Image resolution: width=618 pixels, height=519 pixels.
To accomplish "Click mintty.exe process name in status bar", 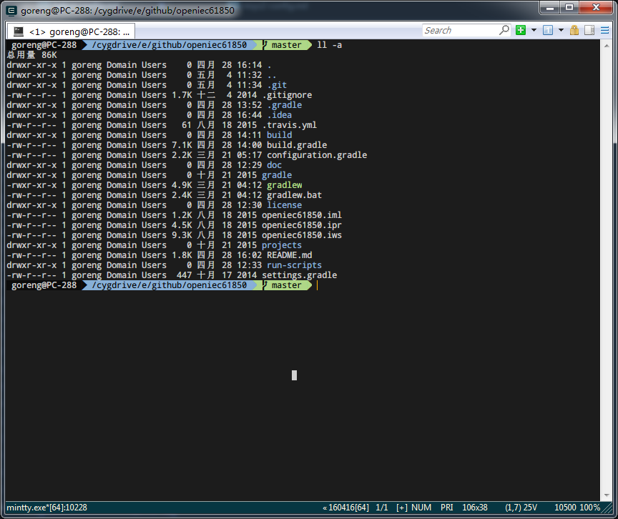I will pos(46,507).
